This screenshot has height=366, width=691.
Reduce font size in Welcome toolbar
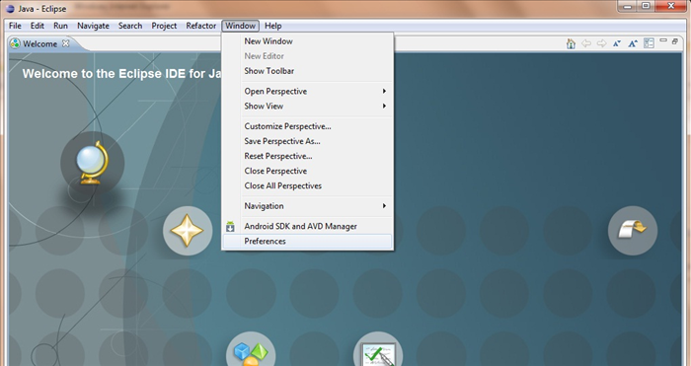pyautogui.click(x=617, y=43)
